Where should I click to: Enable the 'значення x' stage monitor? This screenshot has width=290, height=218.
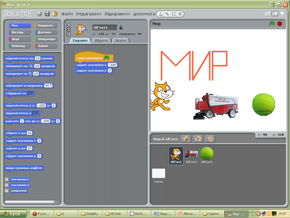tap(6, 179)
